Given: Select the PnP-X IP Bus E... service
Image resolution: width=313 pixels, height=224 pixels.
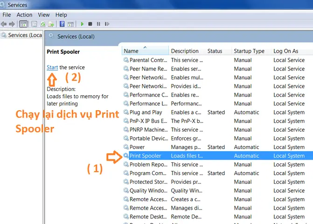Looking at the screenshot, I should tap(217, 121).
